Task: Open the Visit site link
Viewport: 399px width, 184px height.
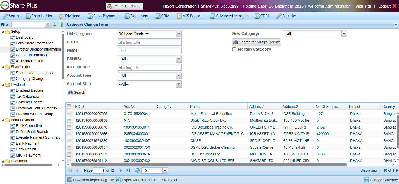Action: pos(363,6)
